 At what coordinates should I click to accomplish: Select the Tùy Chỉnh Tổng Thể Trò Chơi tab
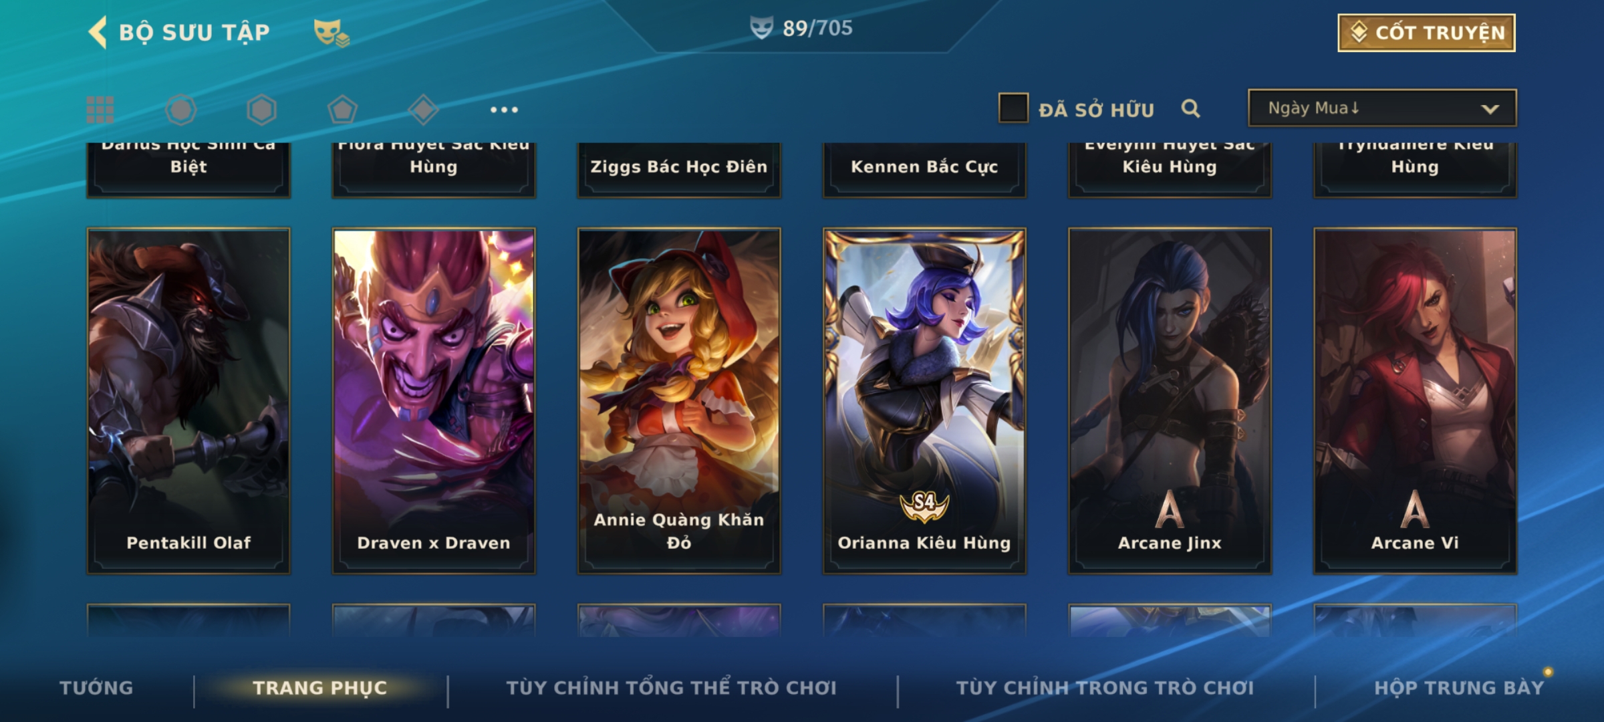[671, 687]
